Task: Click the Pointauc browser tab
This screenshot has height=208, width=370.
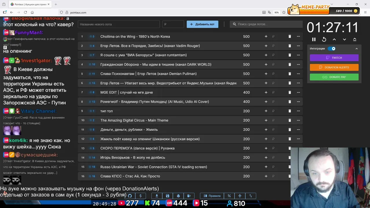Action: click(x=30, y=4)
